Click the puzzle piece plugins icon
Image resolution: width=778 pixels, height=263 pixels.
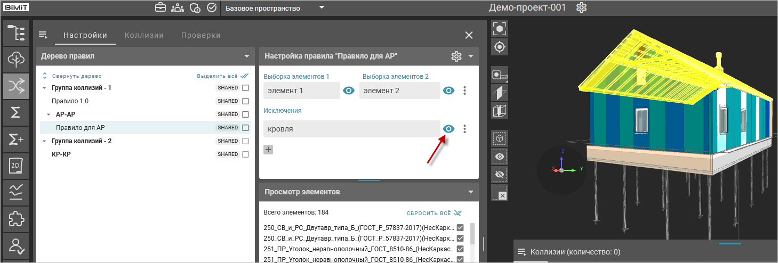coord(16,219)
